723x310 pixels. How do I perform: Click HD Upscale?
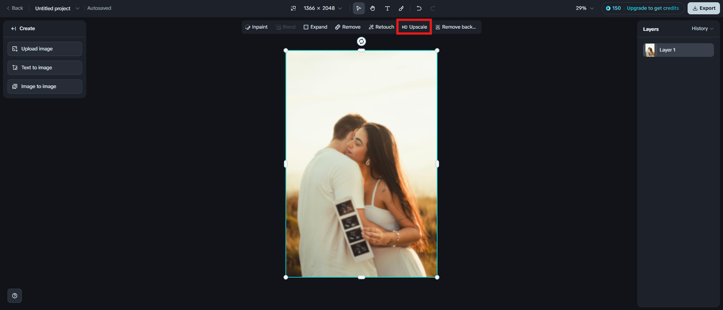pos(414,27)
